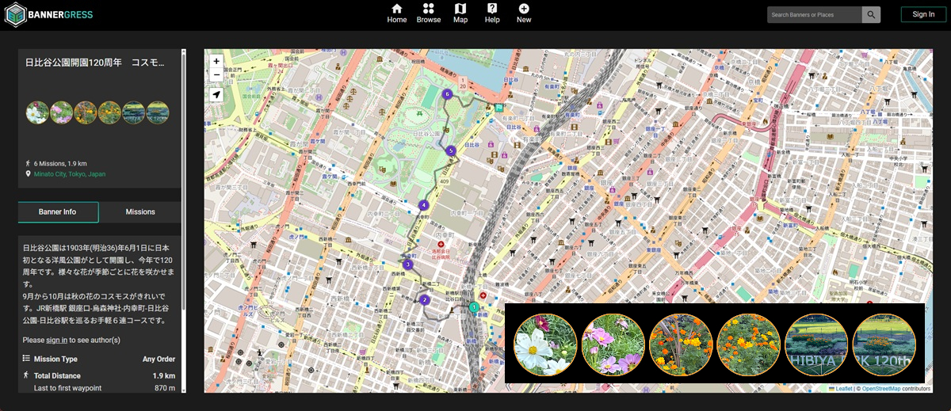Switch to the Missions tab

click(x=140, y=212)
